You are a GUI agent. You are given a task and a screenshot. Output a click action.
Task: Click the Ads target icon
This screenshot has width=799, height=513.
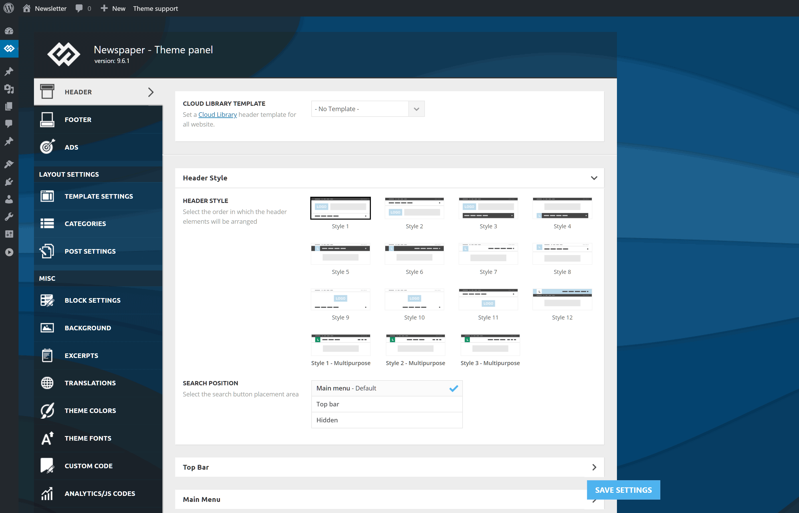(x=47, y=147)
